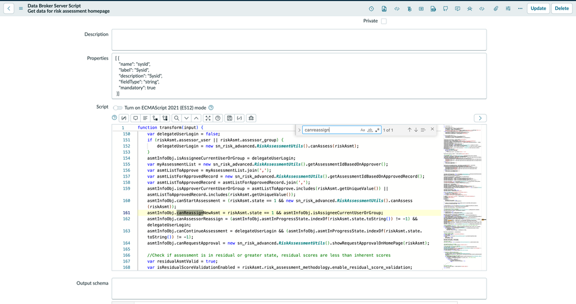Click inside the Description field

coord(299,40)
